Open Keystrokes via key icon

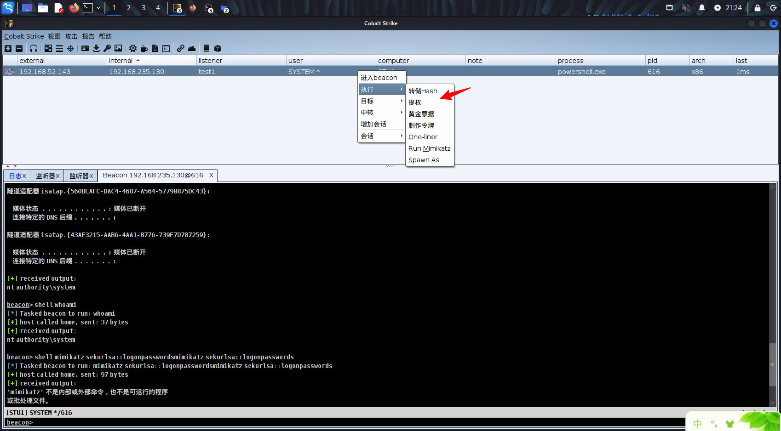(x=107, y=48)
